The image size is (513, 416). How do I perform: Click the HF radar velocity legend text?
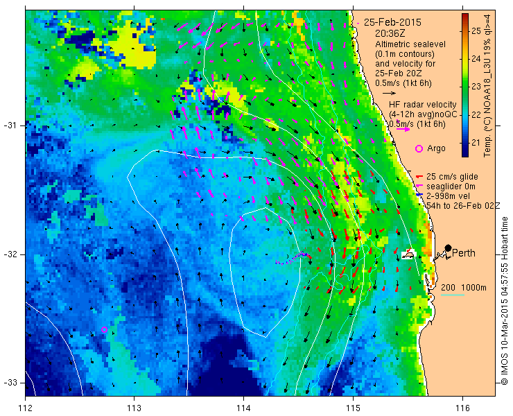click(x=423, y=105)
